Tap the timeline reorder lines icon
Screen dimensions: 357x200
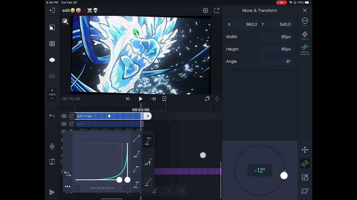217,99
